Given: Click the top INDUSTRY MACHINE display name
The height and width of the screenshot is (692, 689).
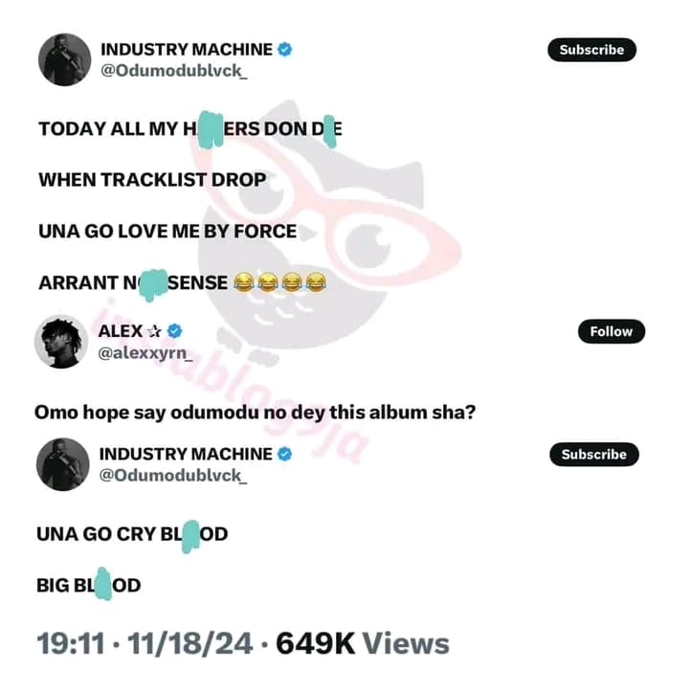Looking at the screenshot, I should pyautogui.click(x=187, y=50).
